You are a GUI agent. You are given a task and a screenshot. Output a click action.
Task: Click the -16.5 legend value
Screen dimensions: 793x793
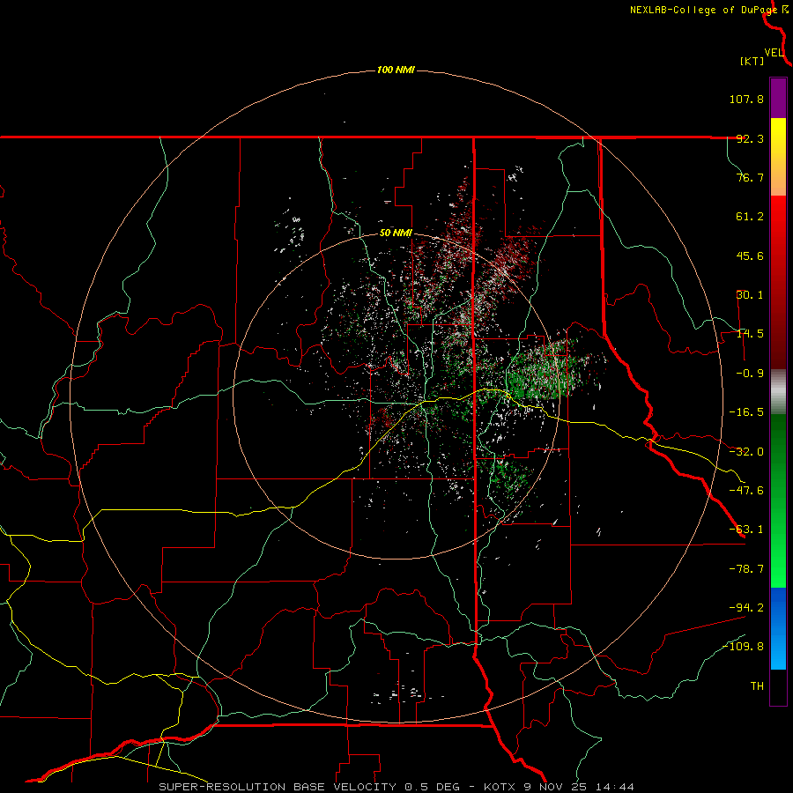click(x=746, y=412)
